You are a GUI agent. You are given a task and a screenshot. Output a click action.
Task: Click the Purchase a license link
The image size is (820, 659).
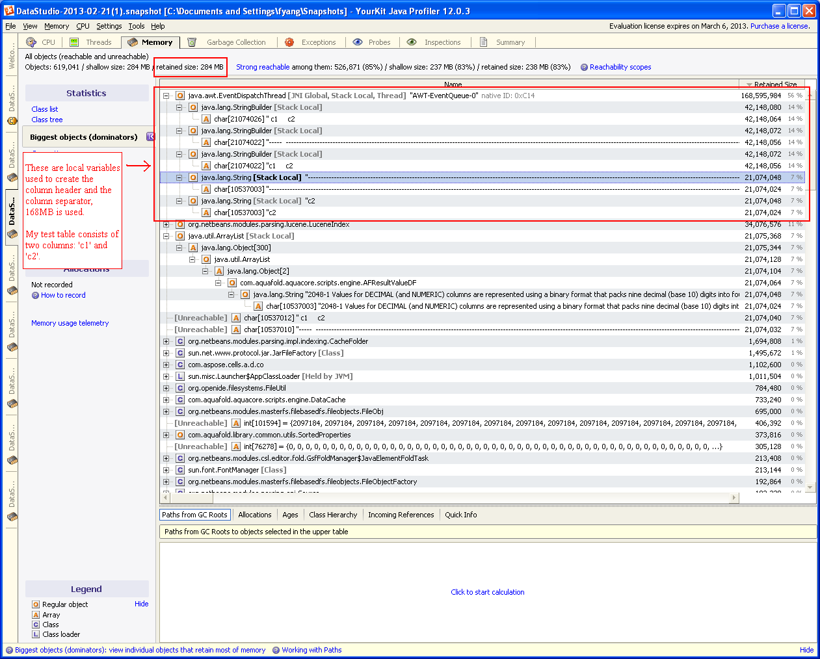779,26
